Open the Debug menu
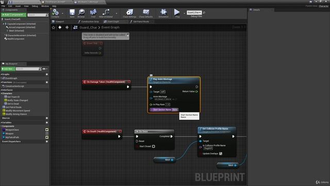 point(35,6)
